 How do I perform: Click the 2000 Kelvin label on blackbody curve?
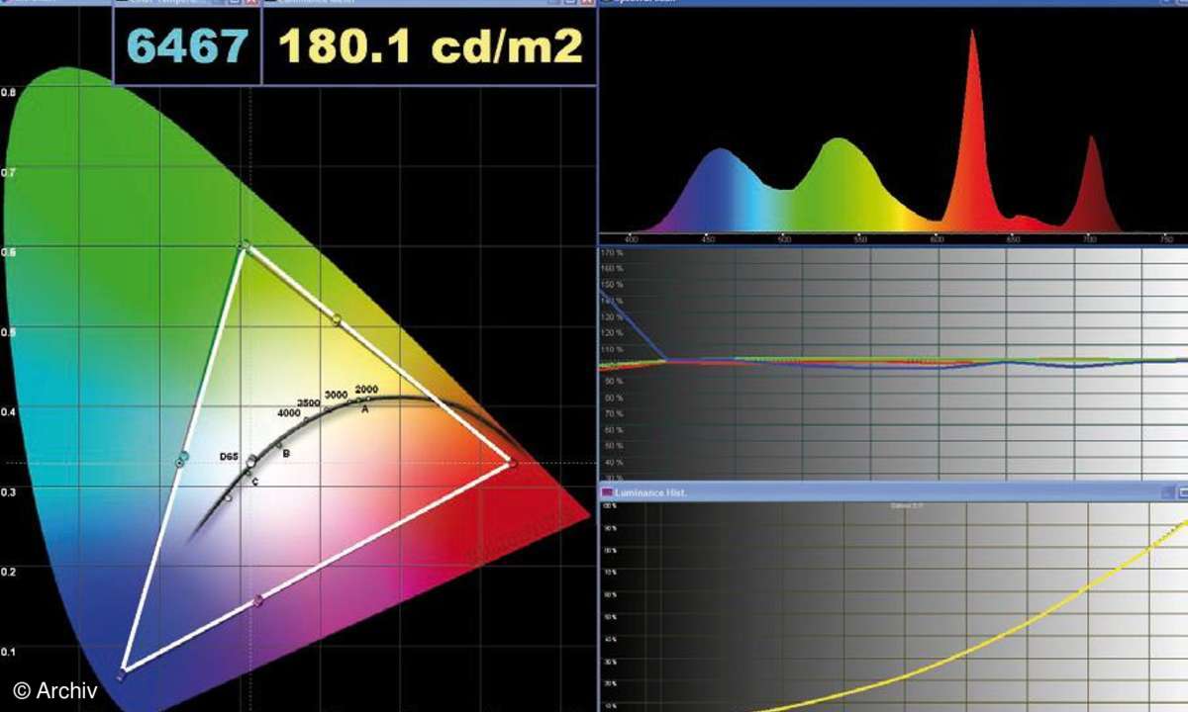coord(365,389)
